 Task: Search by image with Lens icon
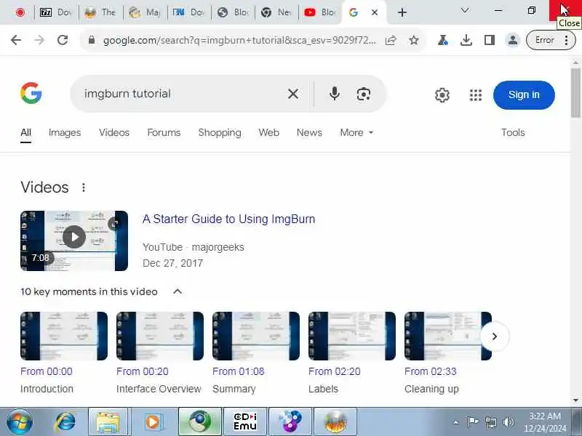point(363,94)
